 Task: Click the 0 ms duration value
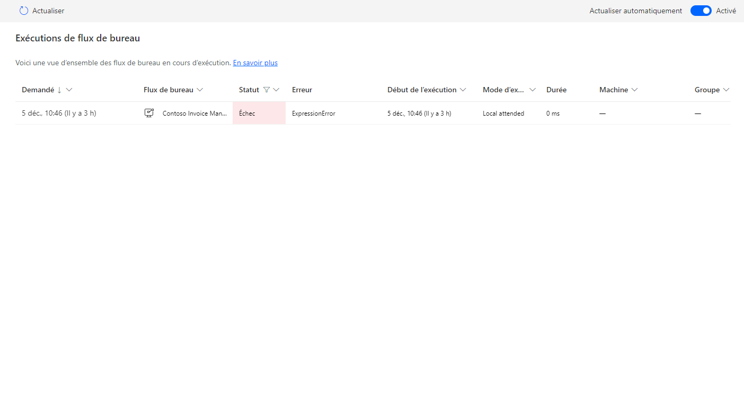553,114
